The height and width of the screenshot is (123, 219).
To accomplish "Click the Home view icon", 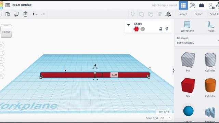I will point(1,45).
